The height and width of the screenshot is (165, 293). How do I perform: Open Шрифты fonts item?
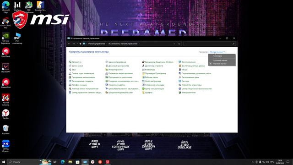[147, 93]
